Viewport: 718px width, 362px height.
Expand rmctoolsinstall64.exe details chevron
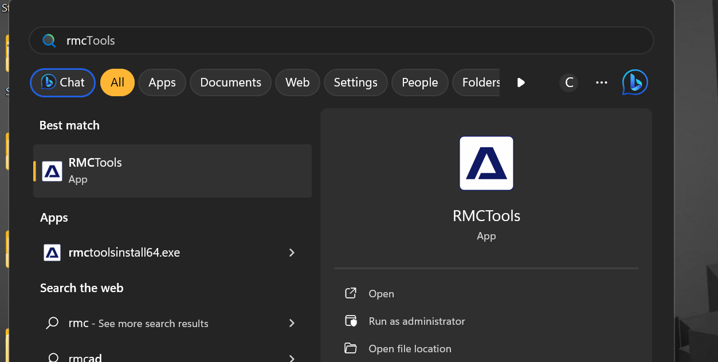coord(292,253)
